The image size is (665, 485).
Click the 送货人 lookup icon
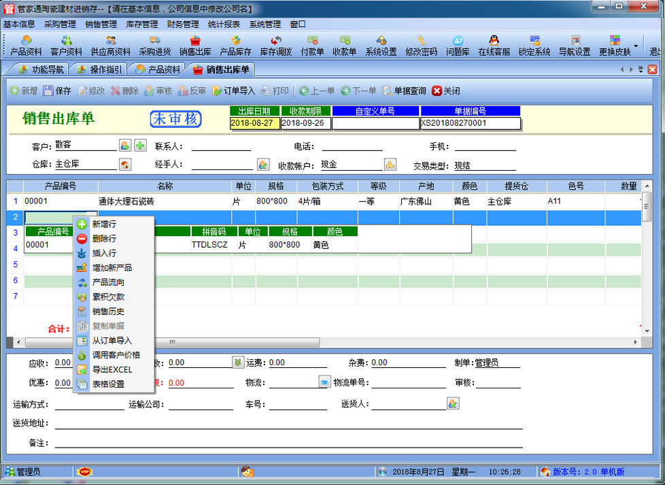tap(453, 403)
